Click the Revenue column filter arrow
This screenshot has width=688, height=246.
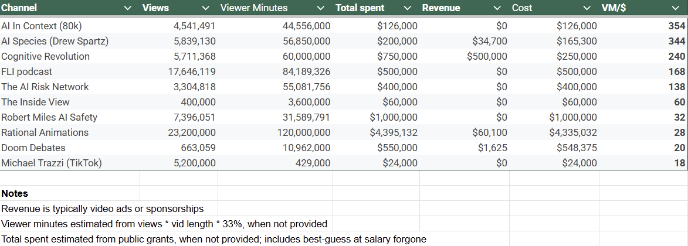(497, 8)
